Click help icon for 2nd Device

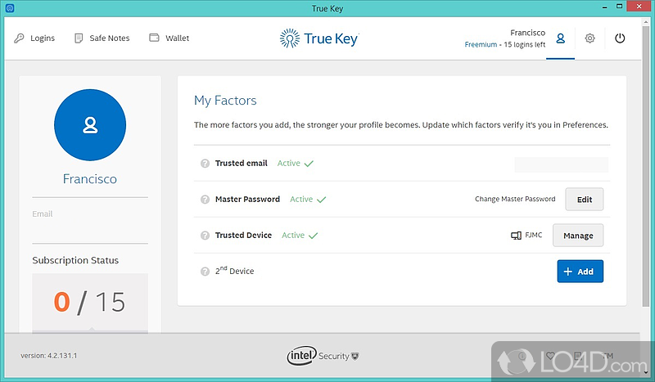(205, 272)
